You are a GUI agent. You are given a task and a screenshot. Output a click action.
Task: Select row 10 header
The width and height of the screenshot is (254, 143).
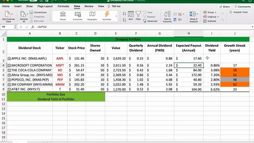pos(4,95)
